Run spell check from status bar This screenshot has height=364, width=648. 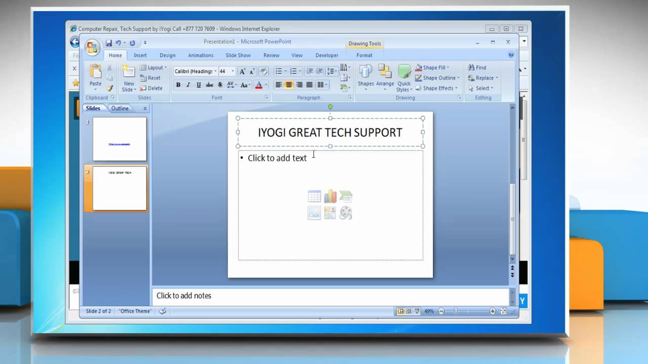point(163,311)
